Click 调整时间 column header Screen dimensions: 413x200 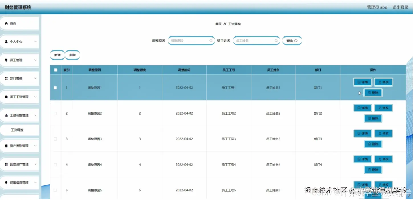coord(184,70)
